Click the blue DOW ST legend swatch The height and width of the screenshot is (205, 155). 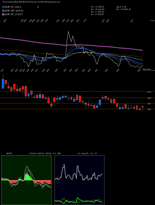point(3,7)
